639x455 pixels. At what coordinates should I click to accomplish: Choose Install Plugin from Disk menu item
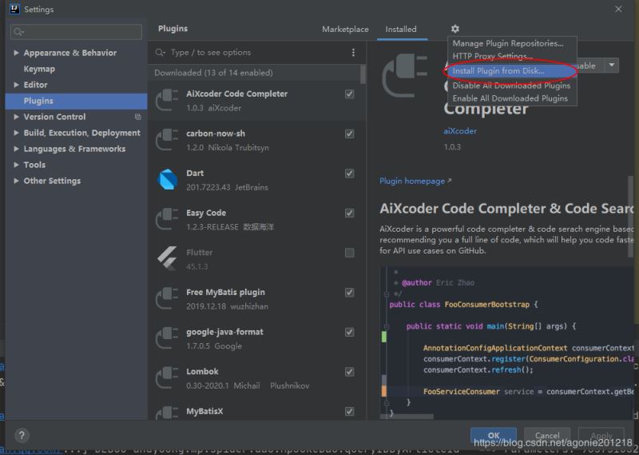tap(498, 71)
